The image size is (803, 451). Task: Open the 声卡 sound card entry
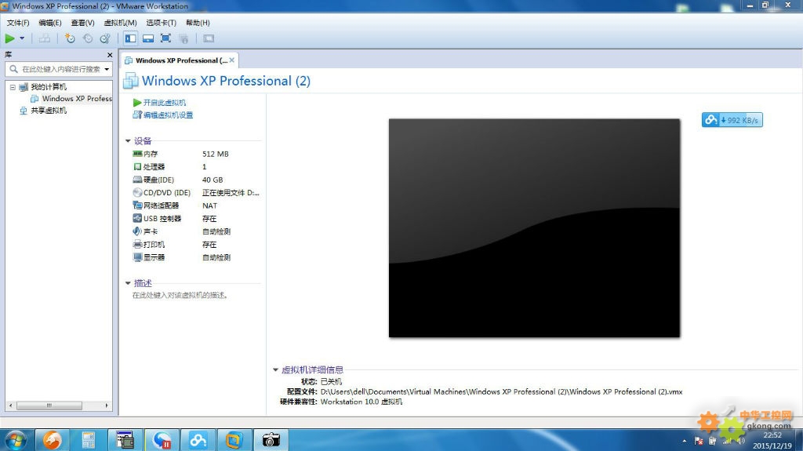point(151,231)
